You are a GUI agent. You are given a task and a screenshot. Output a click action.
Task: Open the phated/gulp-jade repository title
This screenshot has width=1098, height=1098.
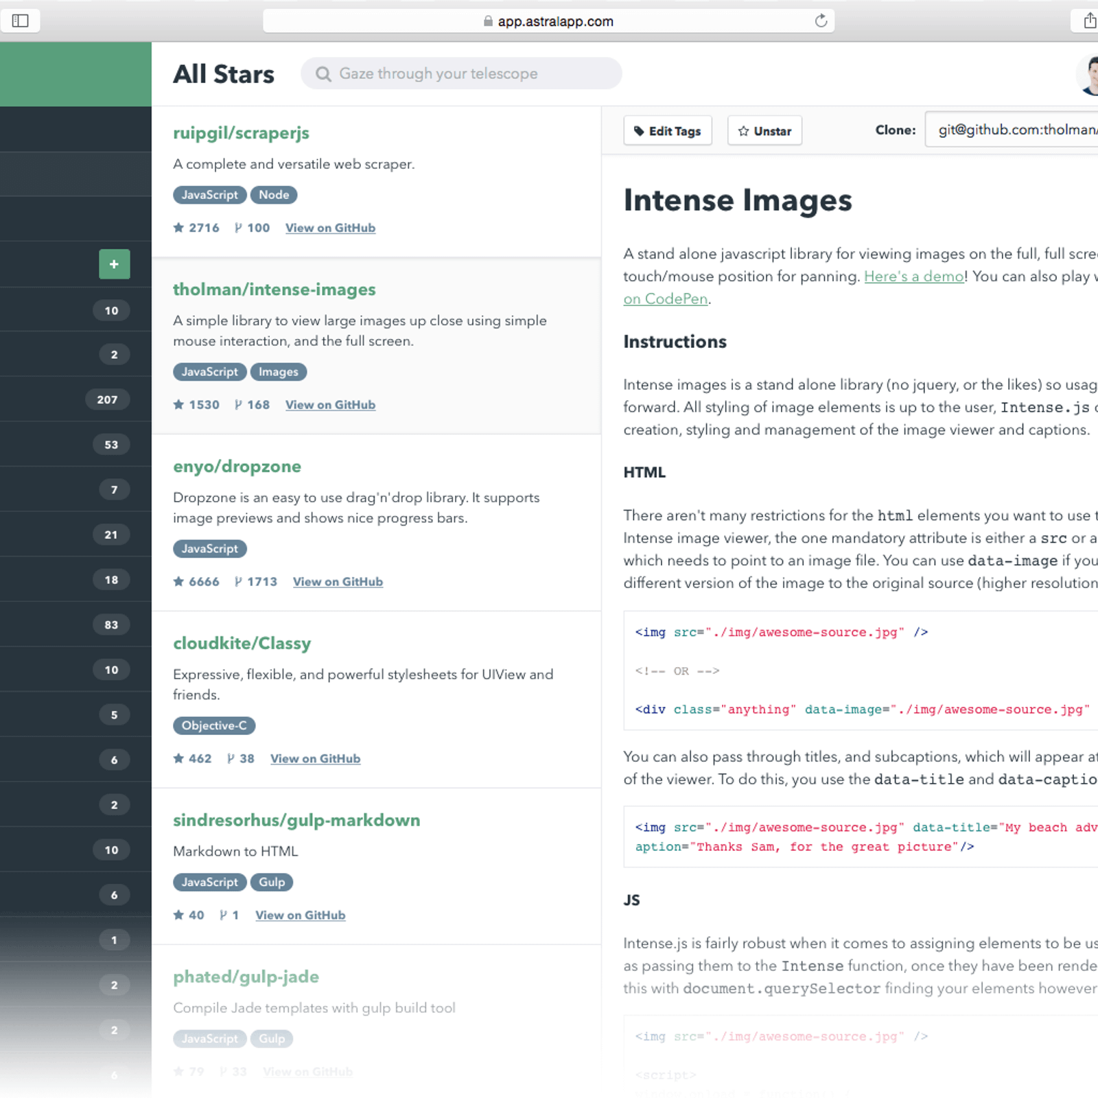coord(246,977)
